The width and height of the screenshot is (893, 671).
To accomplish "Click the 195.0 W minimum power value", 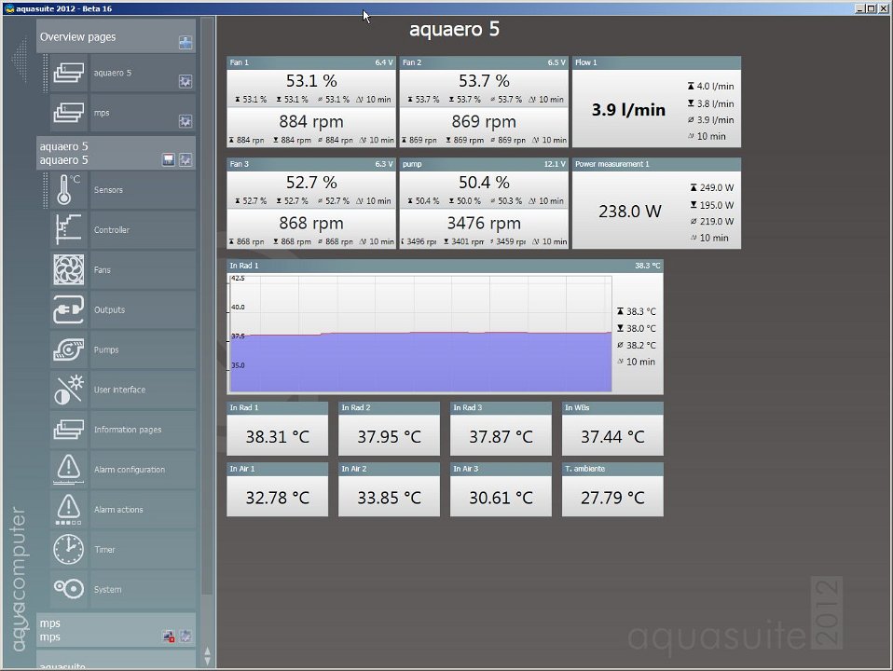I will (x=717, y=205).
